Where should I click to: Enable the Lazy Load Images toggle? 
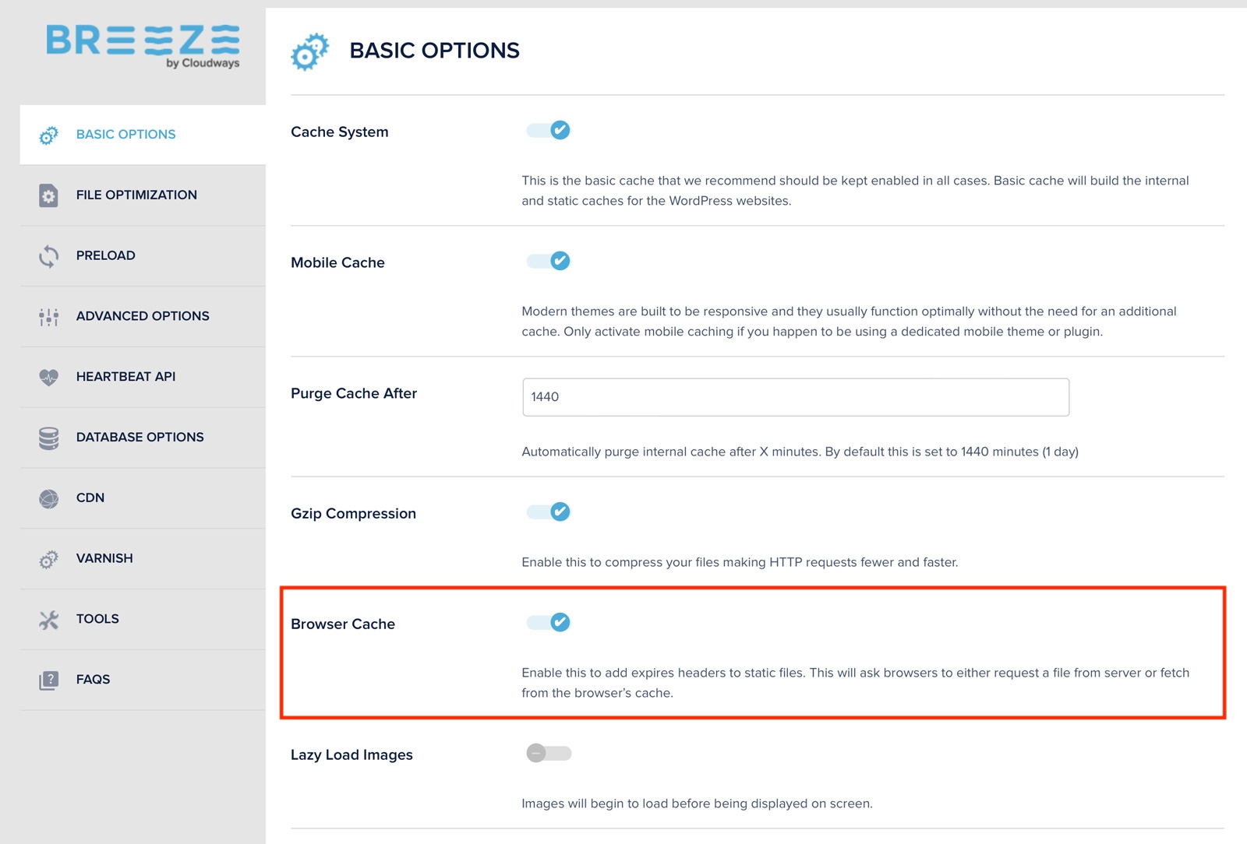click(x=549, y=753)
